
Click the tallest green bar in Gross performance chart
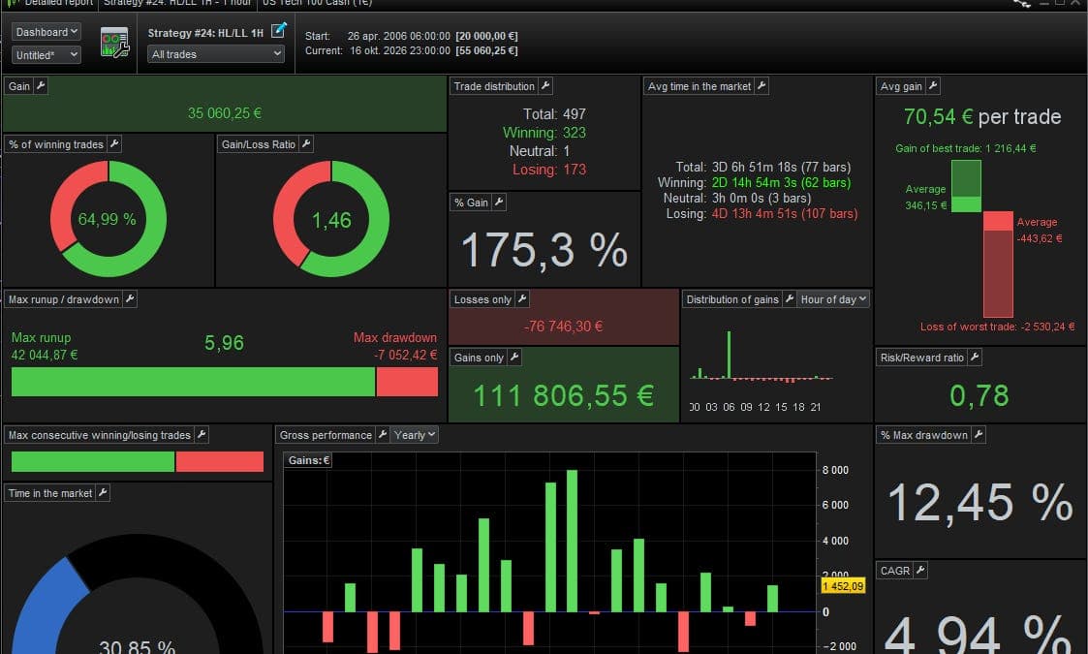pyautogui.click(x=572, y=541)
